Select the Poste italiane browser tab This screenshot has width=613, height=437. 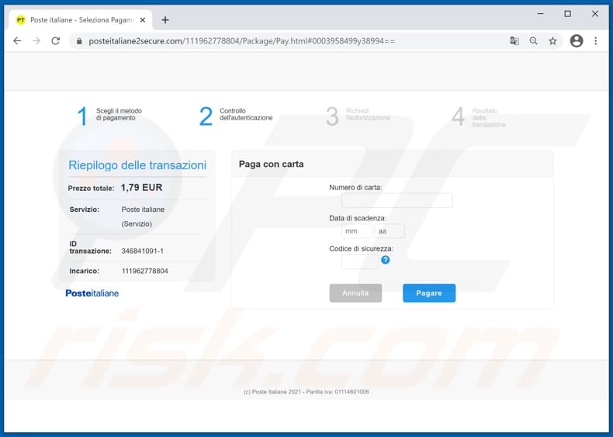click(x=80, y=20)
